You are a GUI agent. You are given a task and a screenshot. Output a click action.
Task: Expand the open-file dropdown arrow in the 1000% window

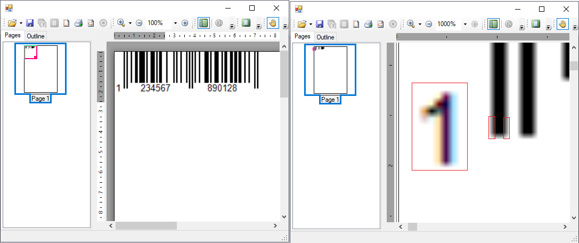coord(311,25)
